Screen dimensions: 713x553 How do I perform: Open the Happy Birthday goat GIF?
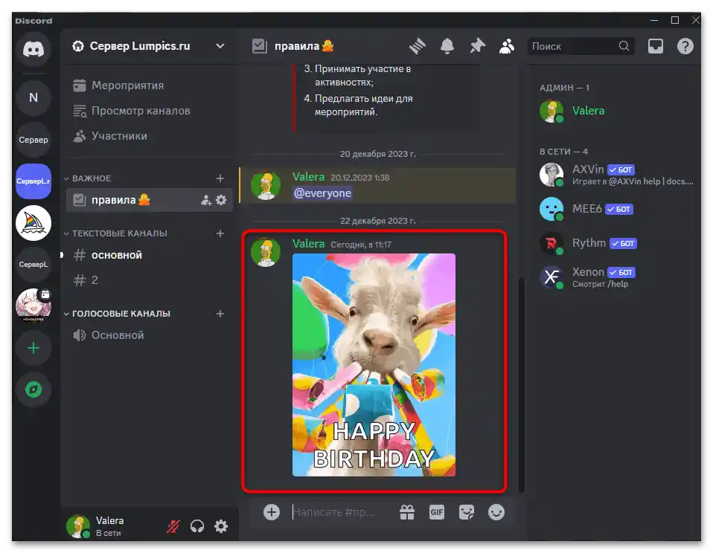pos(374,365)
